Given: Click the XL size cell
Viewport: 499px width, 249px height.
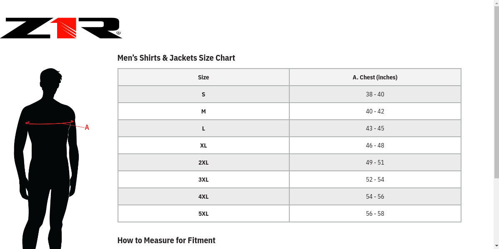Looking at the screenshot, I should [203, 145].
